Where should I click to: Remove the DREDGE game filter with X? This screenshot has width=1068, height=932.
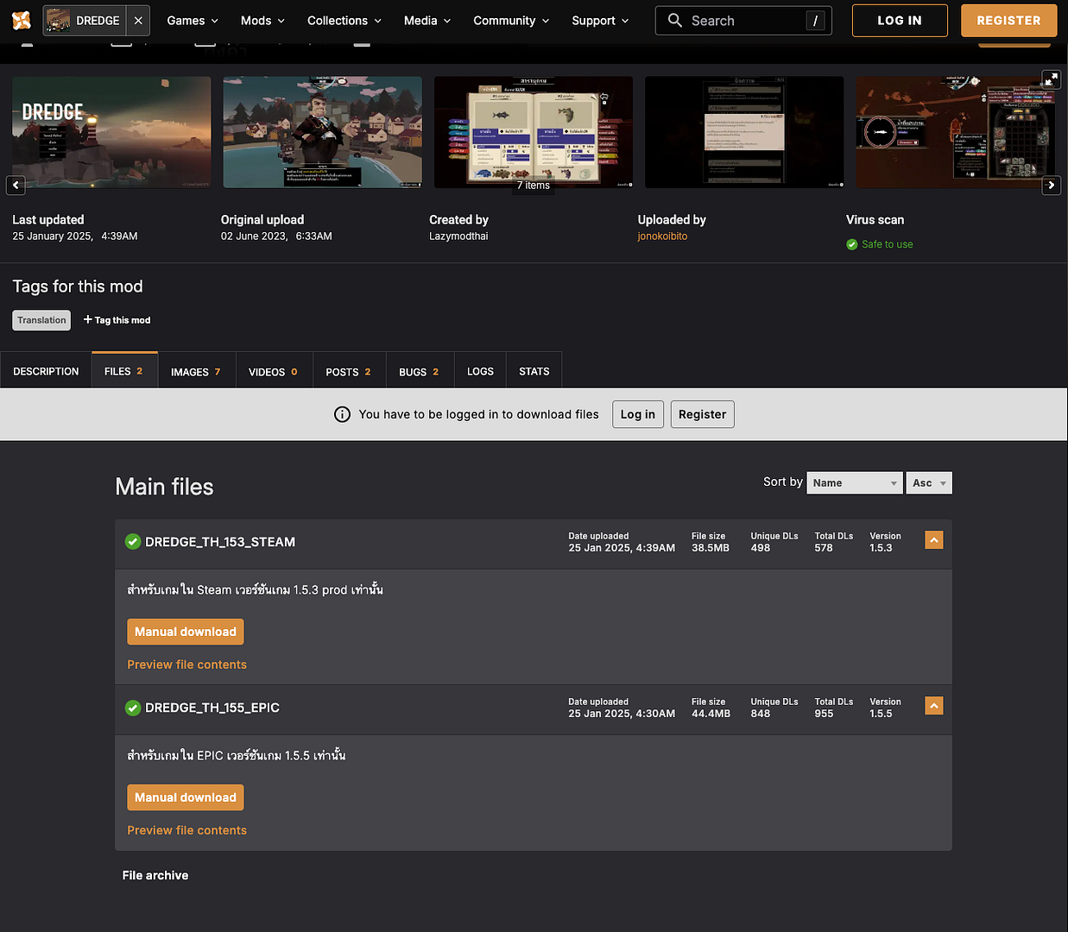pyautogui.click(x=138, y=21)
